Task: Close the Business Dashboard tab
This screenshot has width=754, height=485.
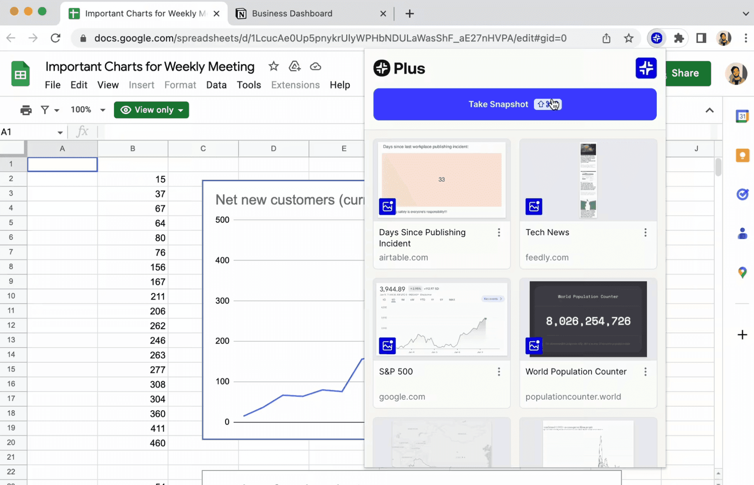Action: pyautogui.click(x=383, y=14)
